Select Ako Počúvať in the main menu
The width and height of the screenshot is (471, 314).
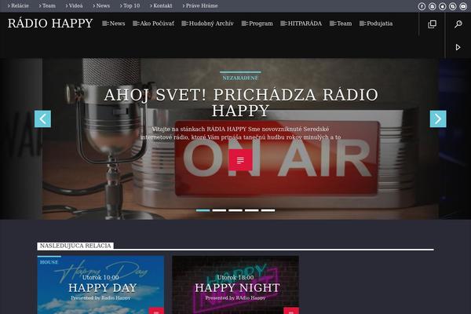point(154,24)
